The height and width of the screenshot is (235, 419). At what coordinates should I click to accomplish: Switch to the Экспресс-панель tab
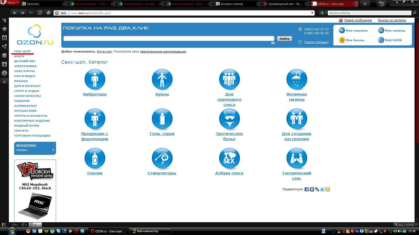tap(237, 4)
